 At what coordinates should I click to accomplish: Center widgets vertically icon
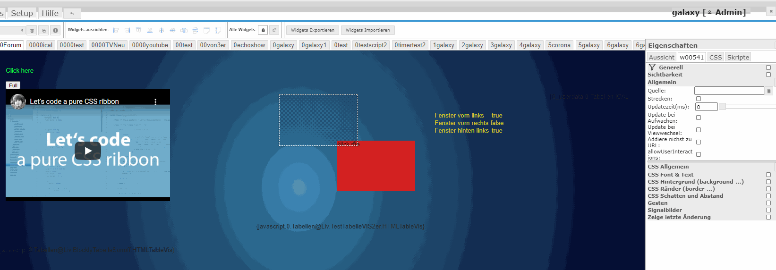[161, 30]
